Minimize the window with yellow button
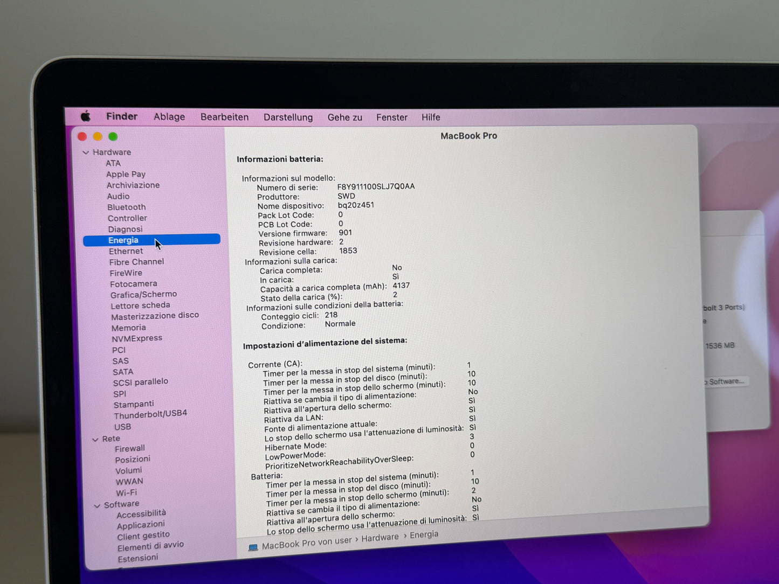 coord(98,137)
